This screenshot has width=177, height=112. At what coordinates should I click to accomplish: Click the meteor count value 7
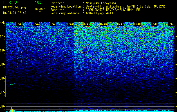[40, 13]
